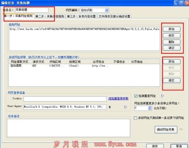189x148 pixels.
Task: Click the 任务备注 text area
Action: 68,128
